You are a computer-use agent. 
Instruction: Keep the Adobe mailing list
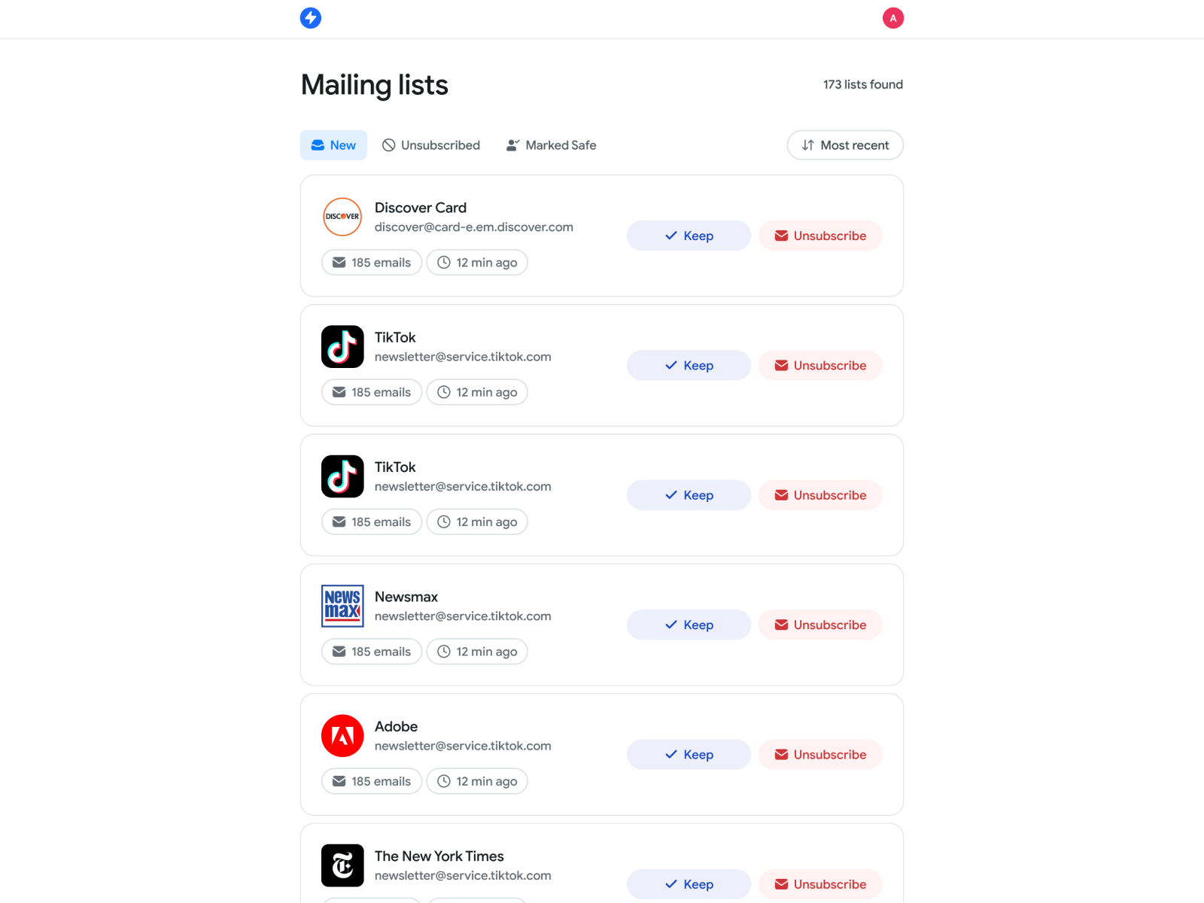tap(689, 755)
